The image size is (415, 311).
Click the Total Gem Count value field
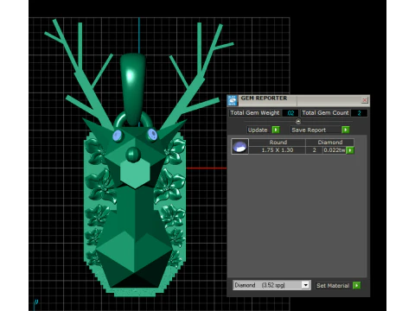tap(359, 113)
